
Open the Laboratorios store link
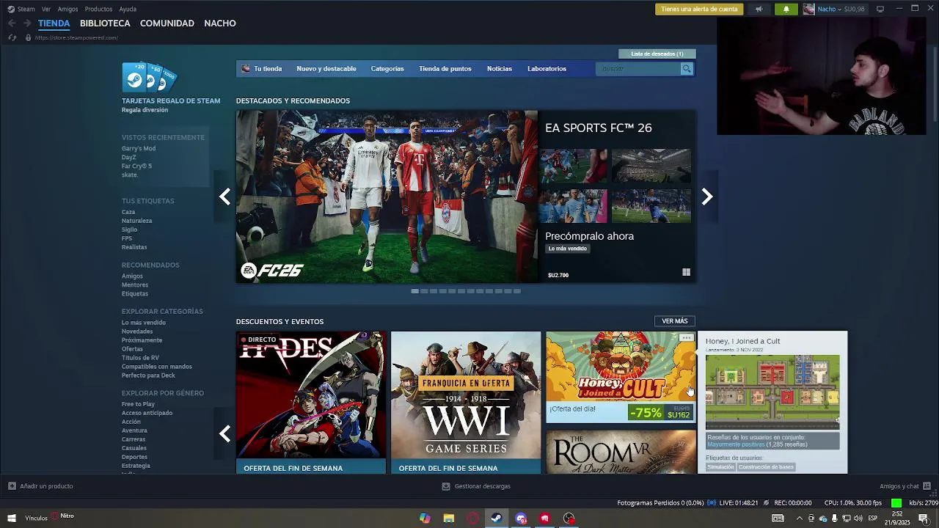coord(547,69)
